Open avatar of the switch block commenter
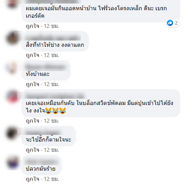This screenshot has width=196, height=184. coord(12,97)
